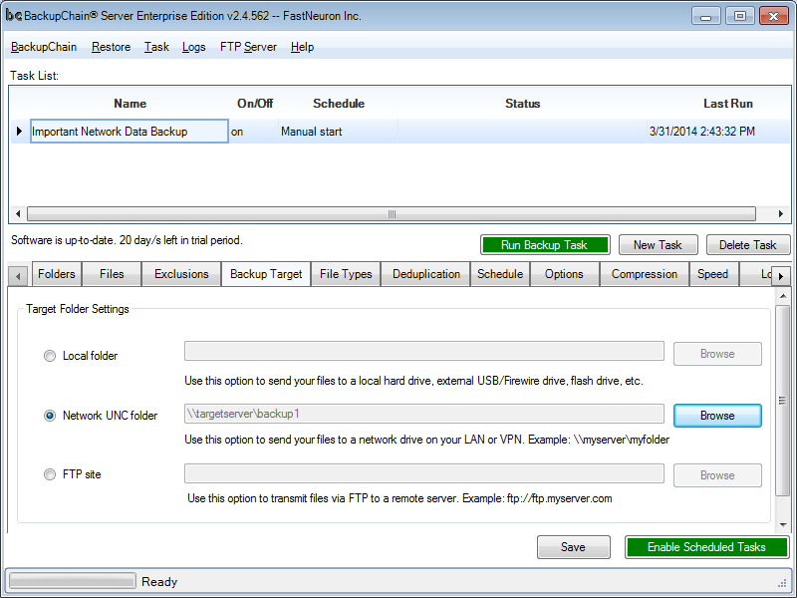Click the task list left scroll arrow

pyautogui.click(x=18, y=214)
